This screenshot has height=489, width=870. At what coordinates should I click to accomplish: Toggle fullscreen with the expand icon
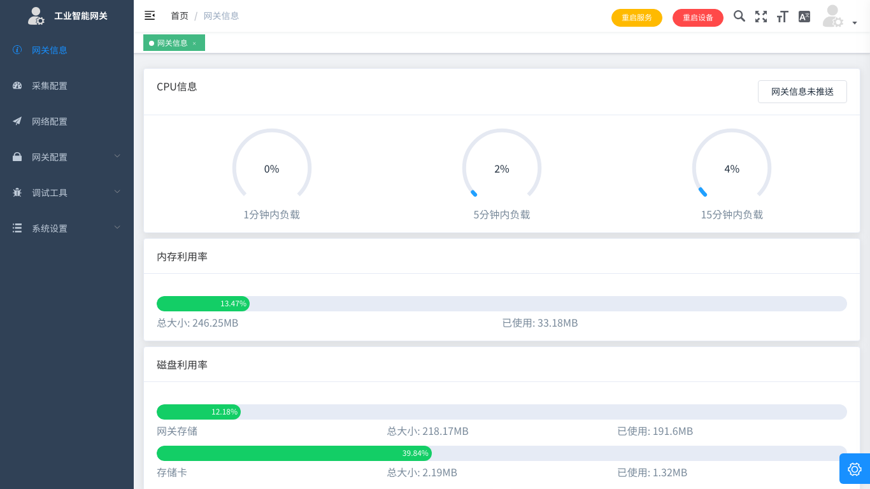click(761, 17)
